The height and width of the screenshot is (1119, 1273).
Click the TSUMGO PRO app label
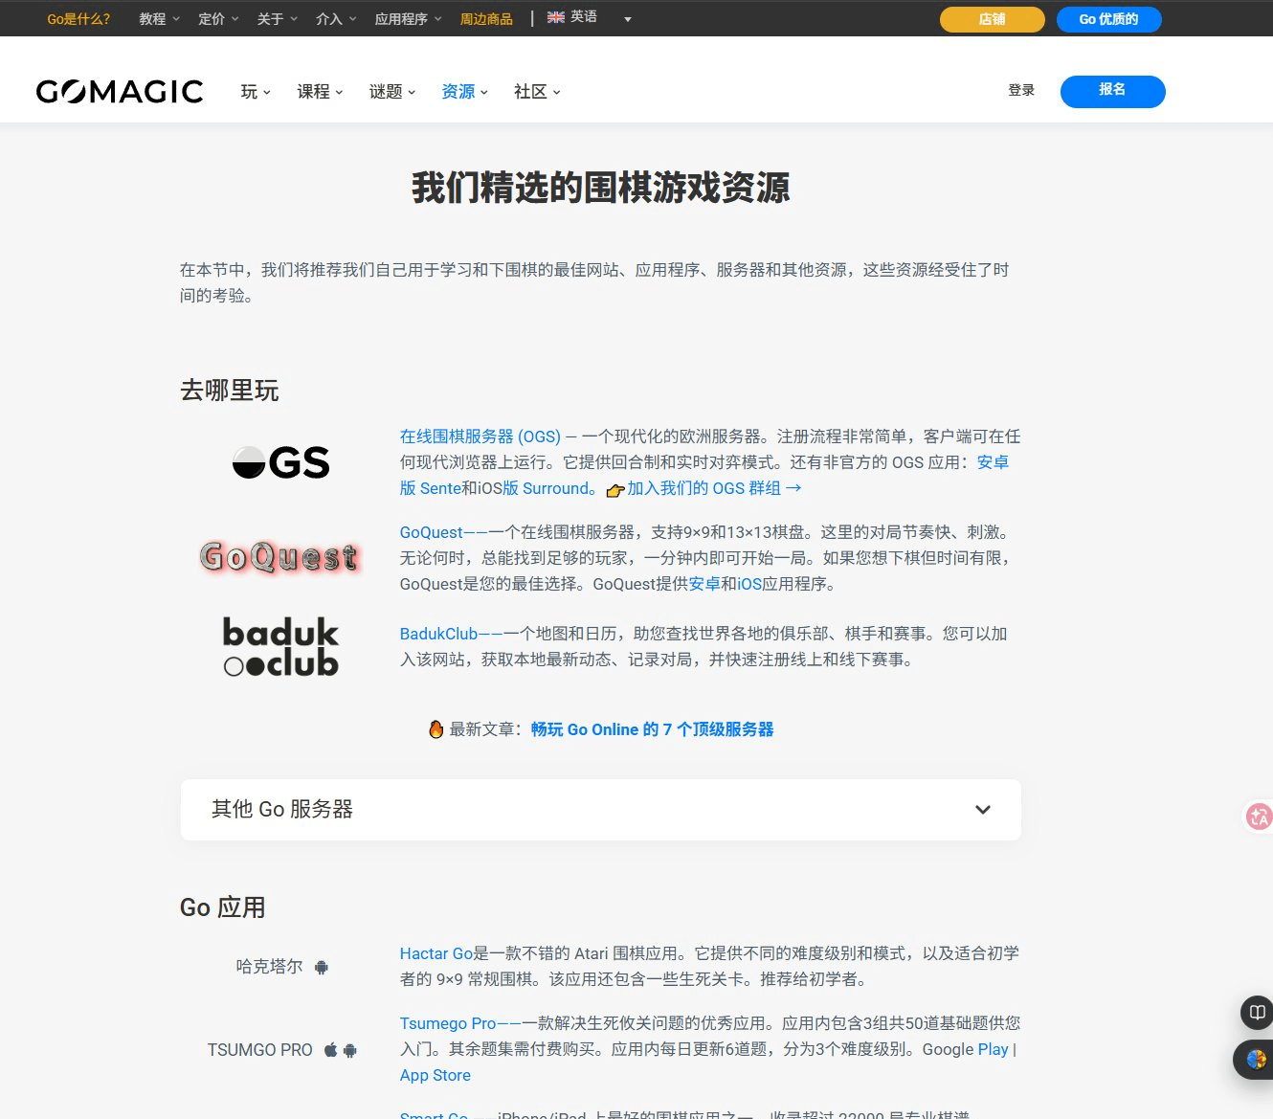tap(260, 1050)
